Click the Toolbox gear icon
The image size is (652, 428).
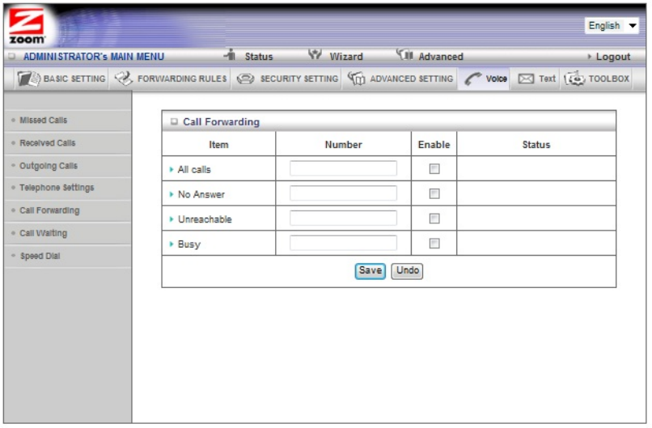(x=574, y=78)
